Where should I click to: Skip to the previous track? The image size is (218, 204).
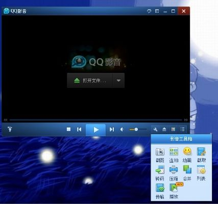79,130
